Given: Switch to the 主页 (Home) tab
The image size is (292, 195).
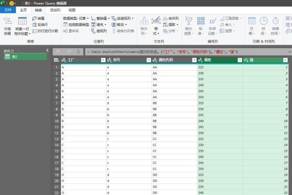Looking at the screenshot, I should click(x=23, y=9).
